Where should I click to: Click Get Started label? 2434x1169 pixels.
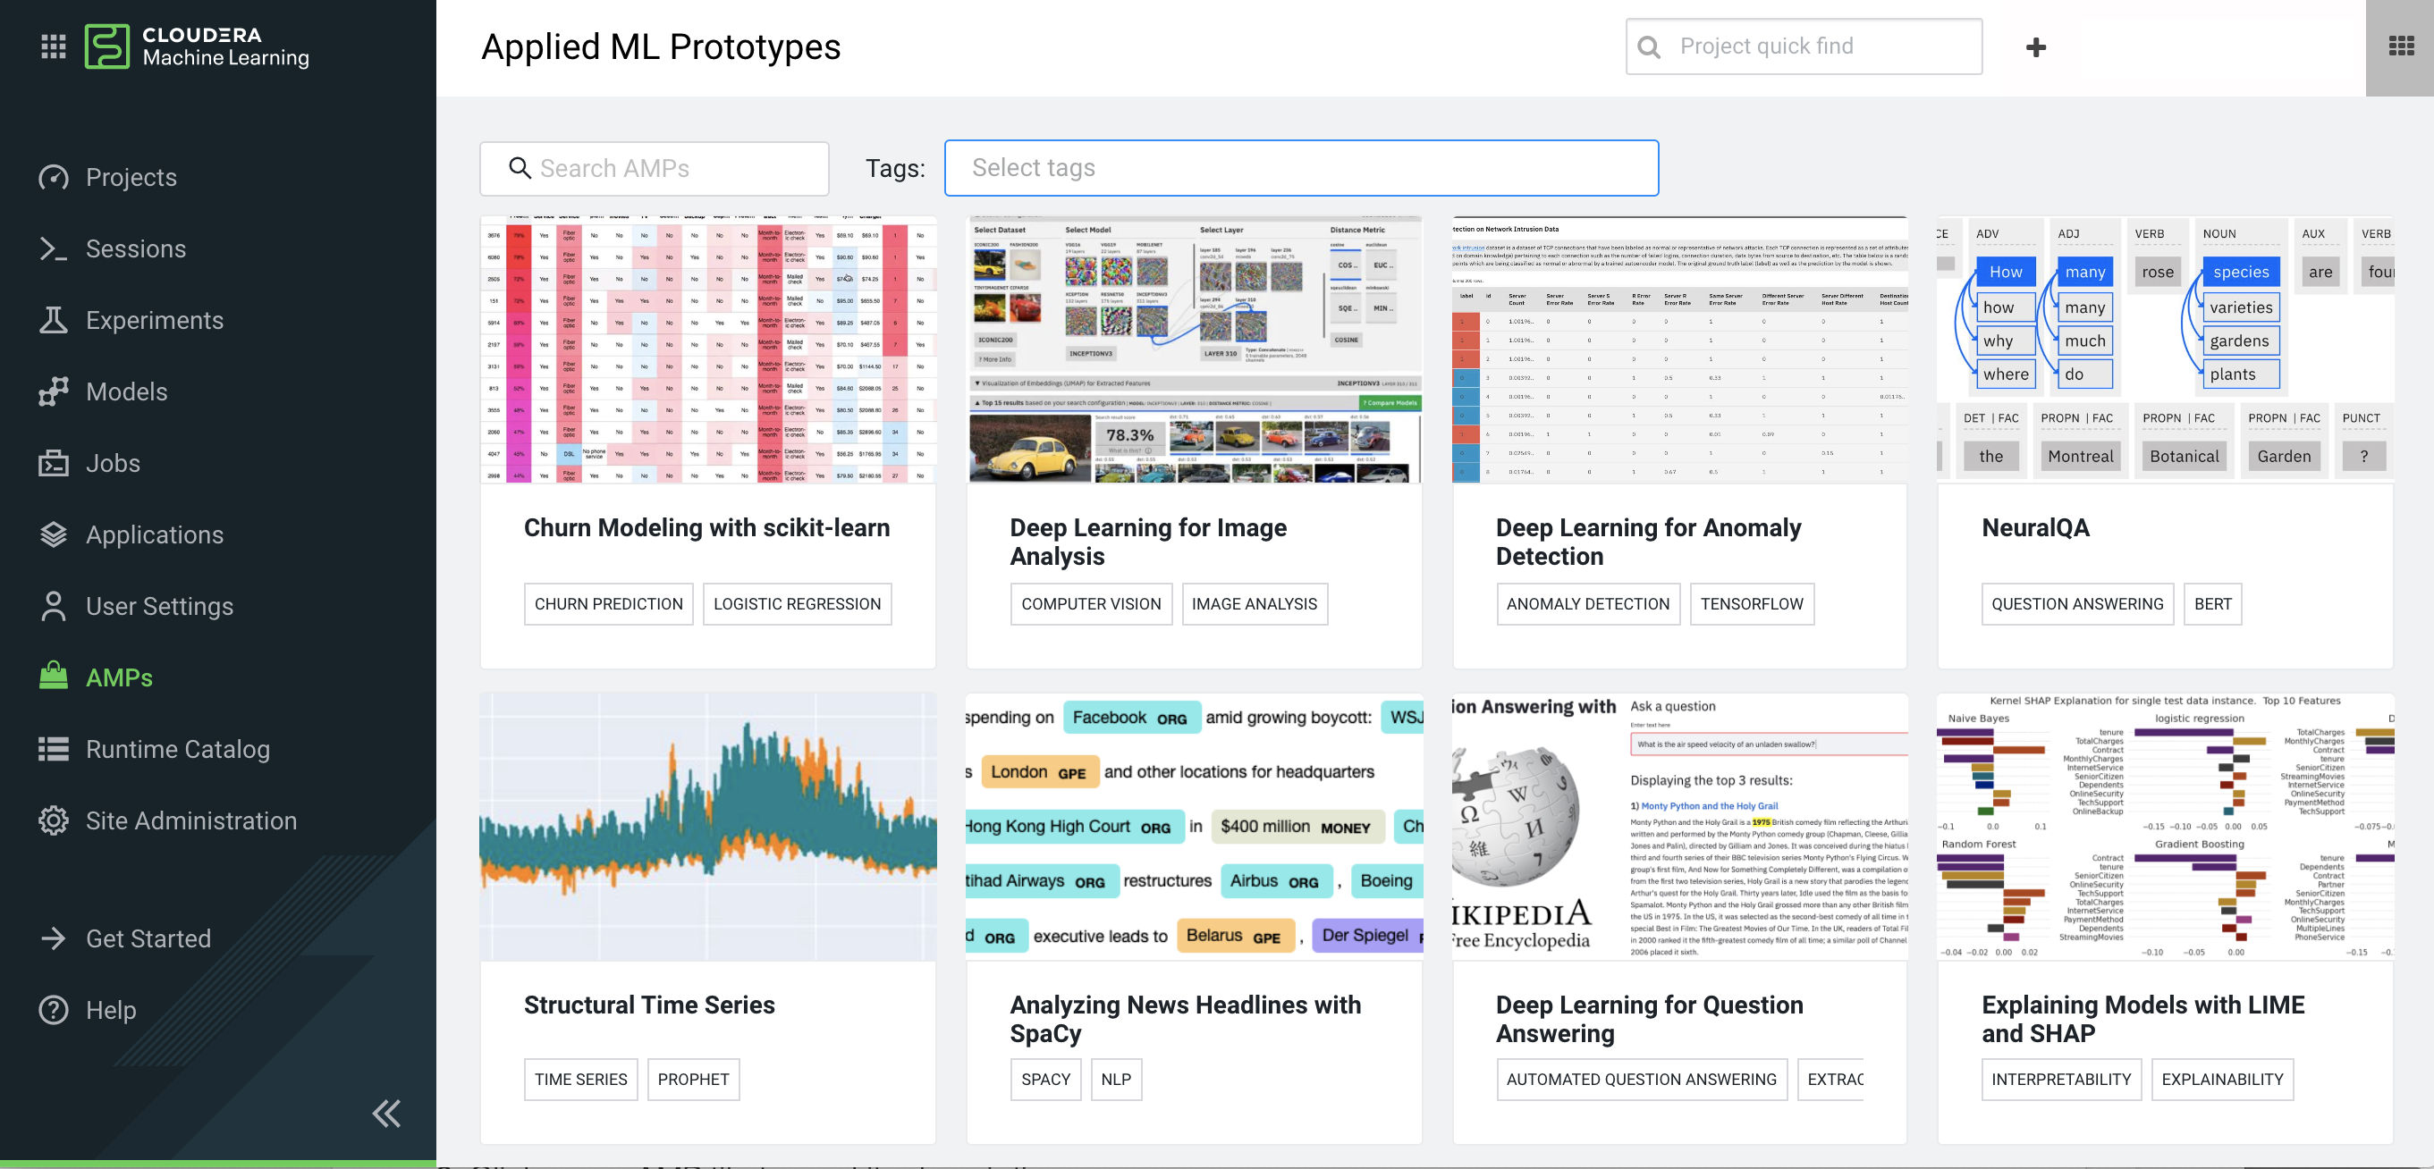(148, 938)
